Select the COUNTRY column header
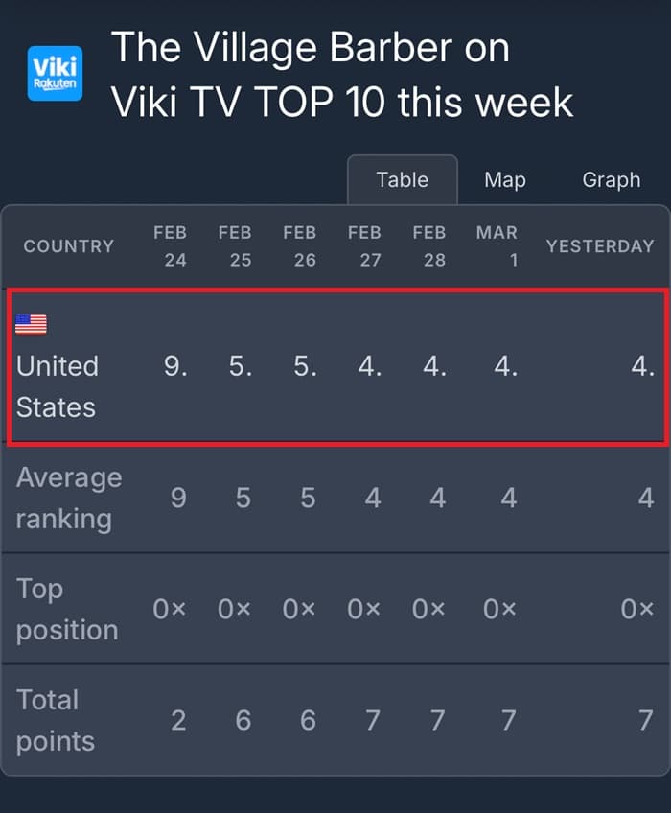Screen dimensions: 671x813 [68, 246]
